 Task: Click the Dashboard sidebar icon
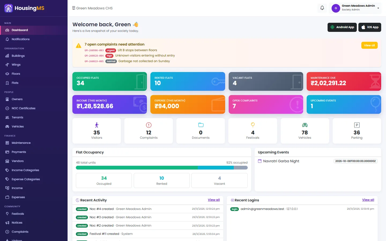pos(7,30)
